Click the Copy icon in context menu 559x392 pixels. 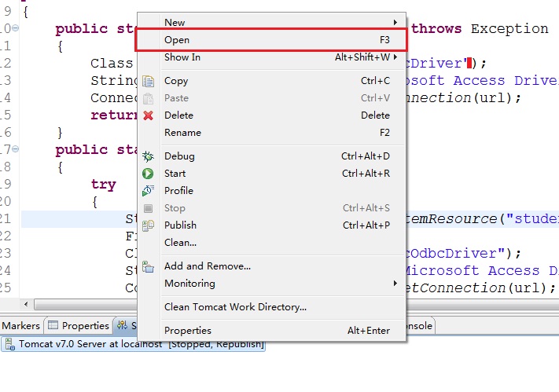(x=148, y=81)
